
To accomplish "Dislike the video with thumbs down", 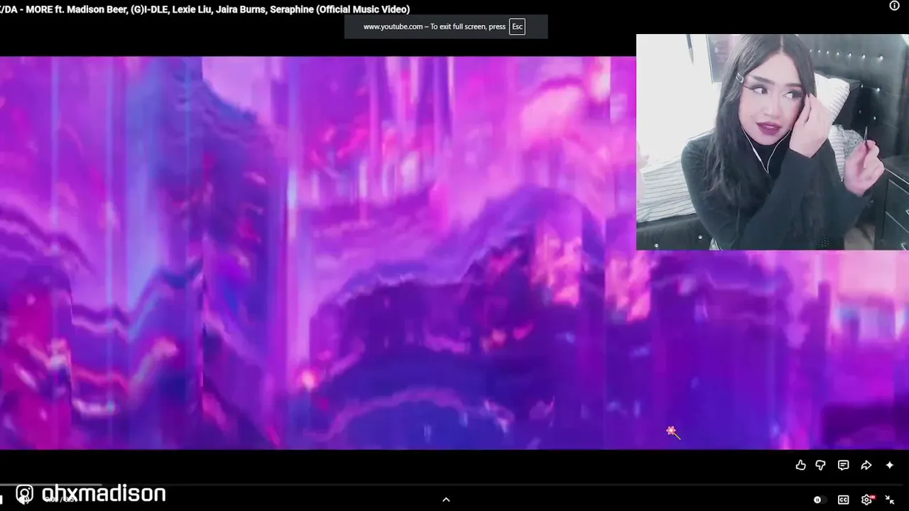I will tap(821, 466).
